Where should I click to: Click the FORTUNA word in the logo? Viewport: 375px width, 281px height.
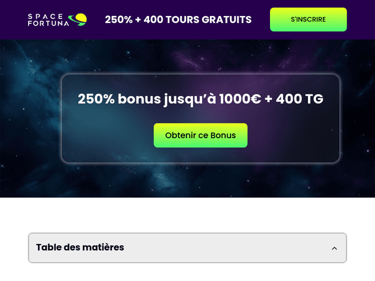(48, 23)
